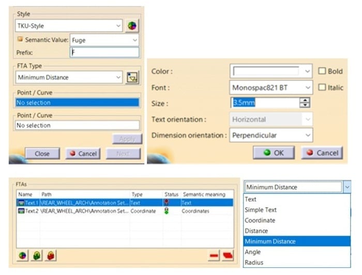Click green status light of Text.2
Viewport: 362px width, 275px height.
(167, 211)
